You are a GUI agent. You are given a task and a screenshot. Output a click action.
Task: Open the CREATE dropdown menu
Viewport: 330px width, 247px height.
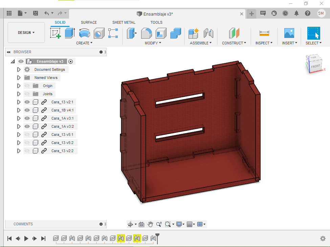[84, 43]
